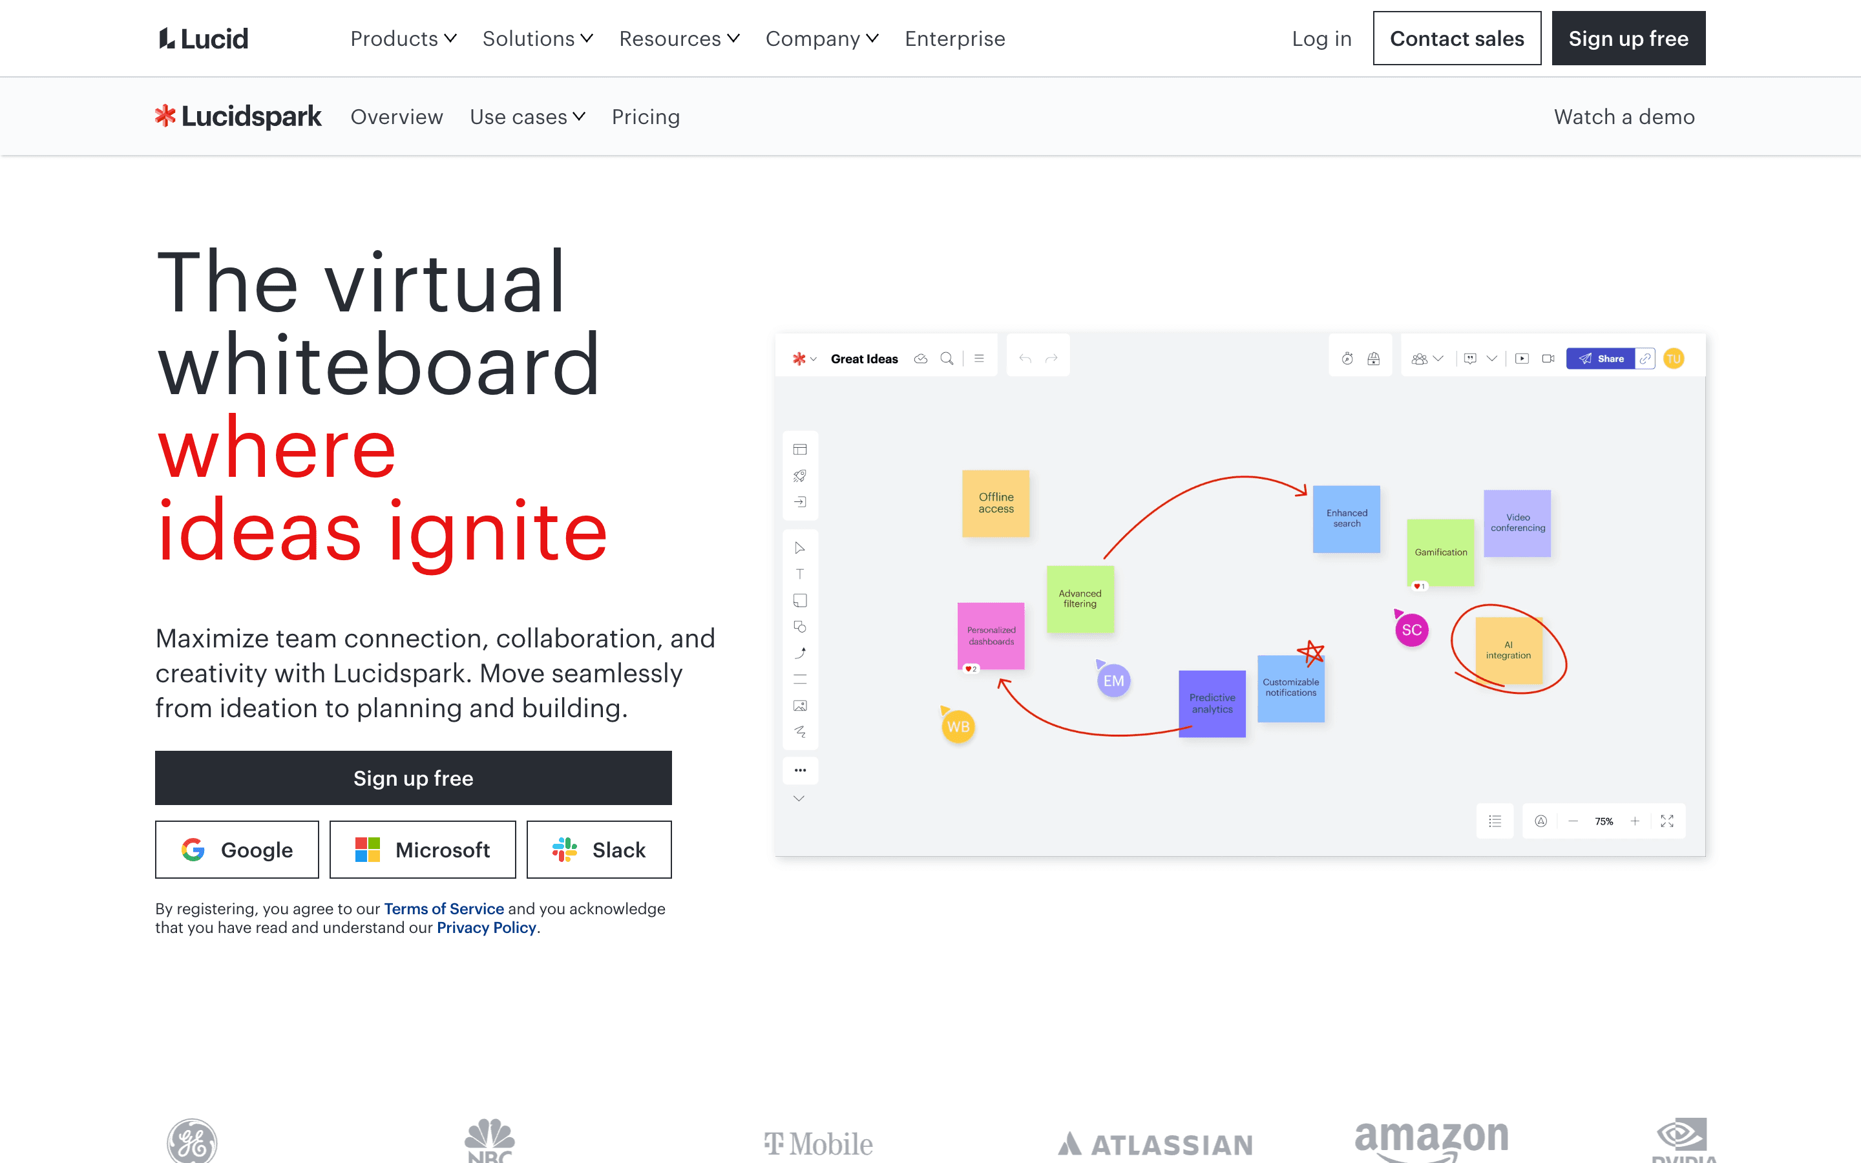Open the templates panel icon in left toolbar
The width and height of the screenshot is (1861, 1163).
tap(800, 449)
